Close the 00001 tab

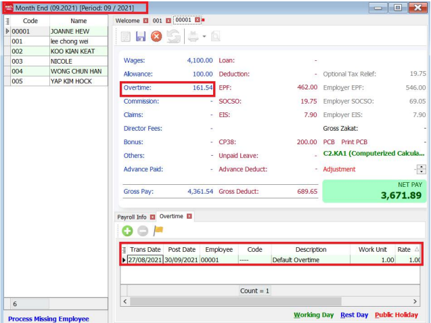(197, 20)
